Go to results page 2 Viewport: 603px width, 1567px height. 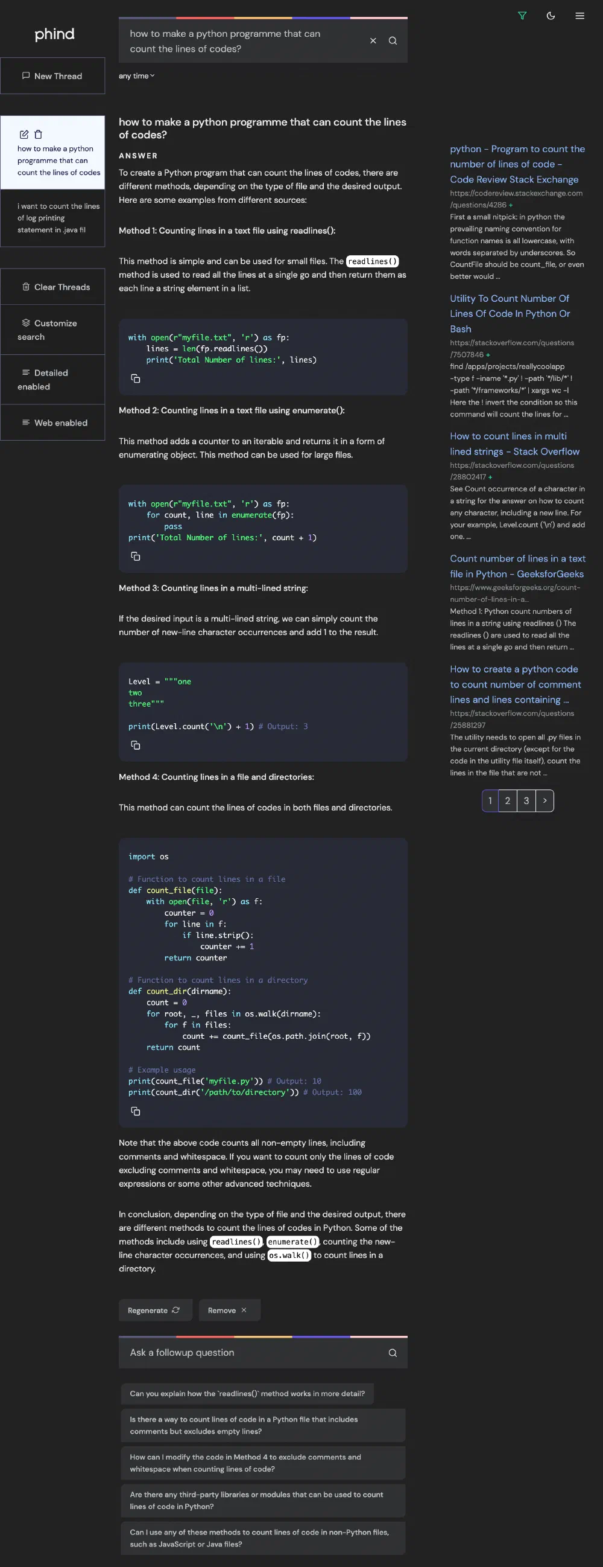click(508, 800)
